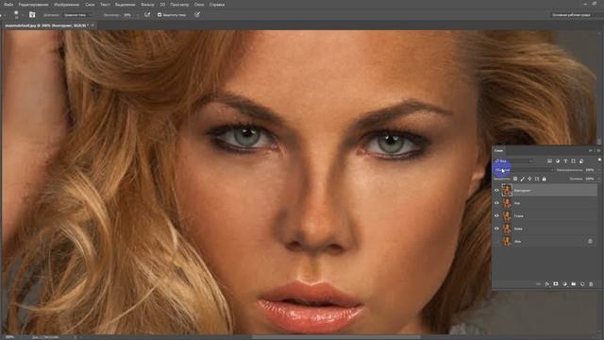Open the 3D menu
Viewport: 604px width, 340px height.
[162, 5]
